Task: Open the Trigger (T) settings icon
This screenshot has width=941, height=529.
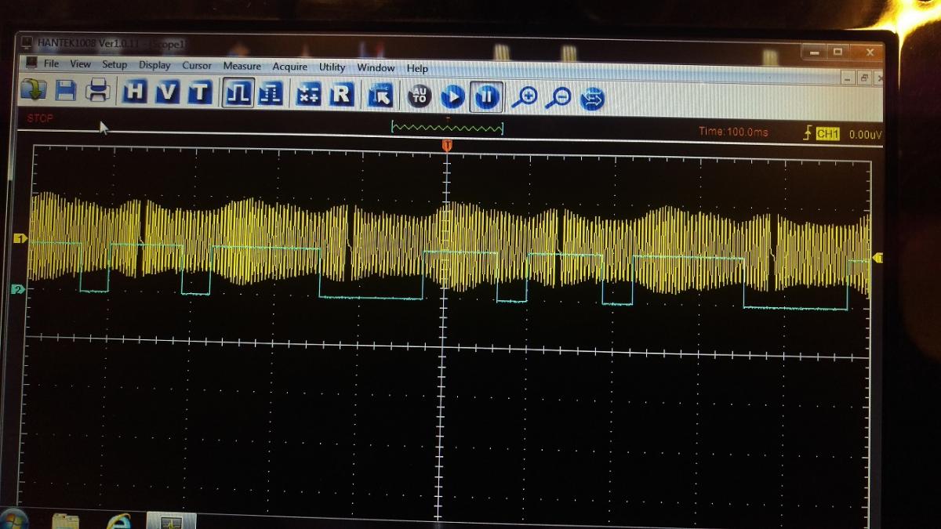Action: click(199, 93)
